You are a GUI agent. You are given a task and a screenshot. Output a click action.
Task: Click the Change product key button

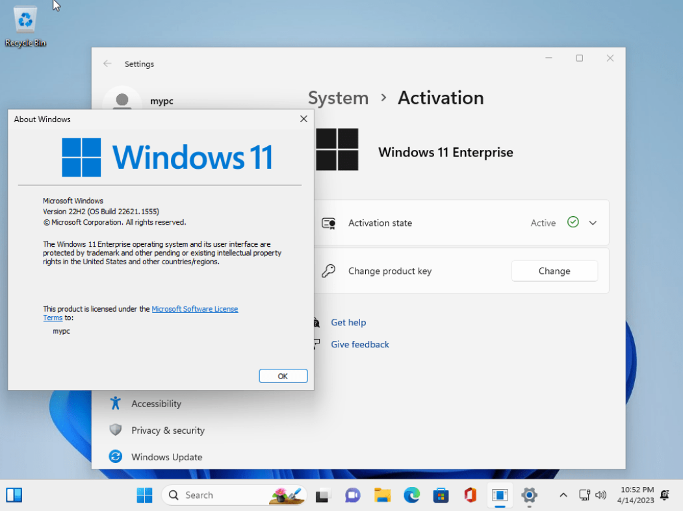tap(554, 271)
